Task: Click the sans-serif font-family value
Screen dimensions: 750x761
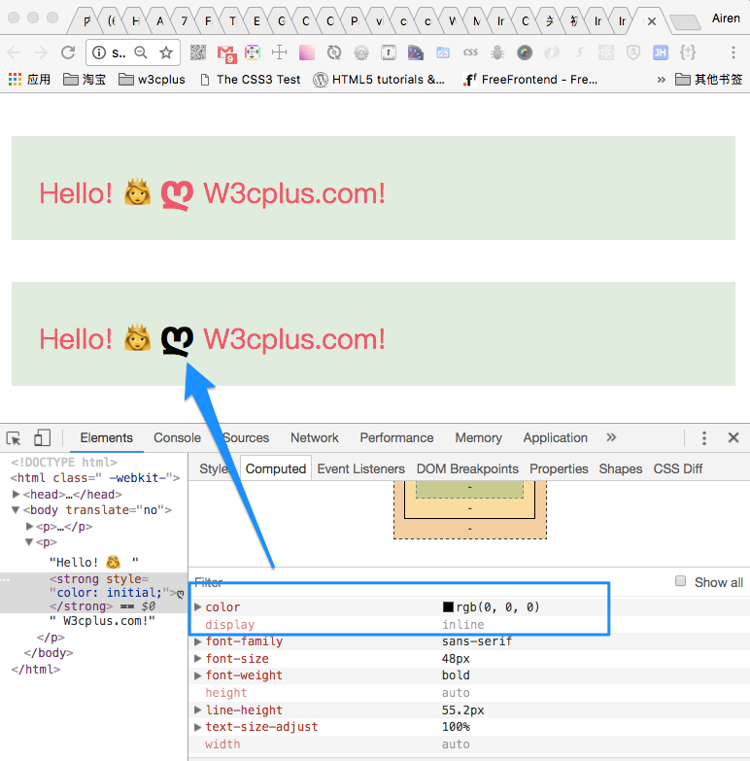Action: coord(477,641)
